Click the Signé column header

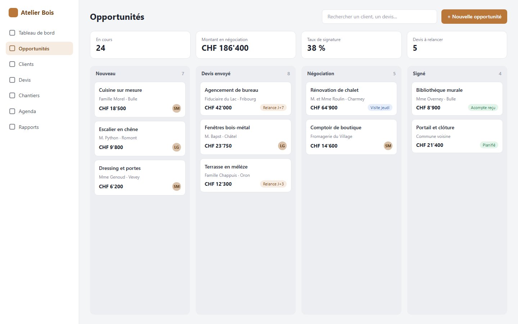[419, 73]
